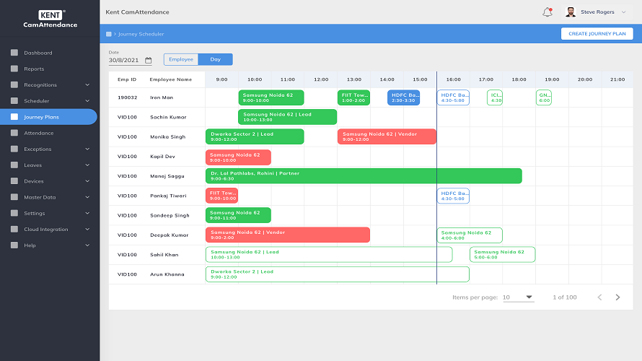This screenshot has width=642, height=361.
Task: Click Journey Scheduler breadcrumb link
Action: 141,34
